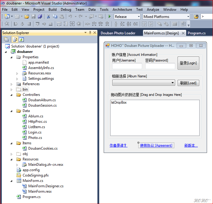Select the doubaner project node
Image resolution: width=213 pixels, height=204 pixels.
(25, 52)
